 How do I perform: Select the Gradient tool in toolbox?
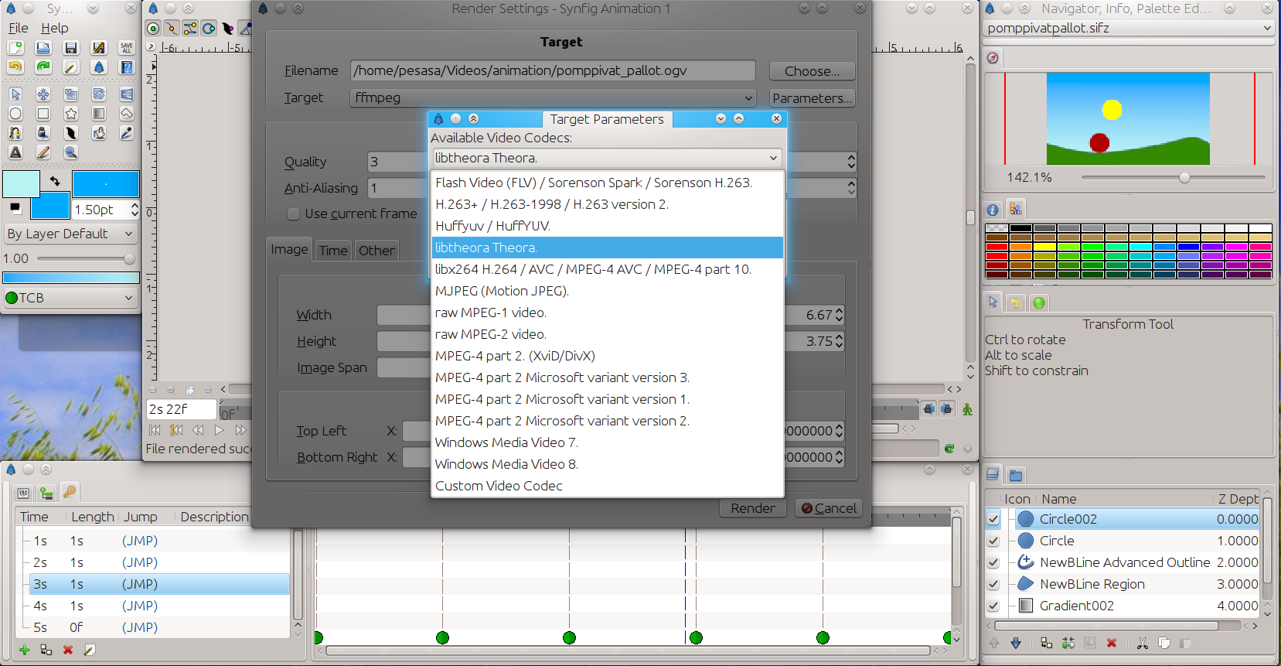point(99,114)
